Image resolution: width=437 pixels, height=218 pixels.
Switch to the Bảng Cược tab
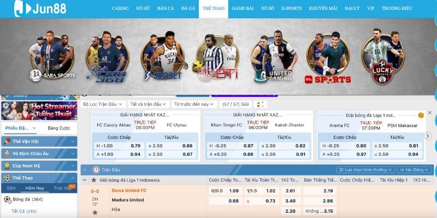tap(58, 128)
